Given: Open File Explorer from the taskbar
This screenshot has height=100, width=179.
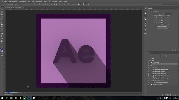Looking at the screenshot, I should (x=34, y=98).
